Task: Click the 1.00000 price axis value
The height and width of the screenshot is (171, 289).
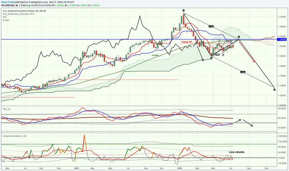Action: point(282,105)
